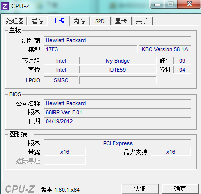Click the chipset vendor Intel in 芯片组 row
The image size is (201, 194).
(x=61, y=61)
